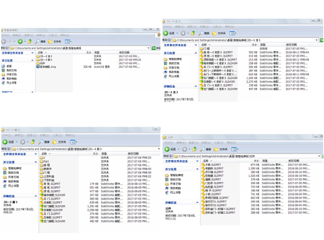Screen dimensions: 324x240
Task: Click the Up folder icon in the .dwg folder window
Action: [30, 42]
